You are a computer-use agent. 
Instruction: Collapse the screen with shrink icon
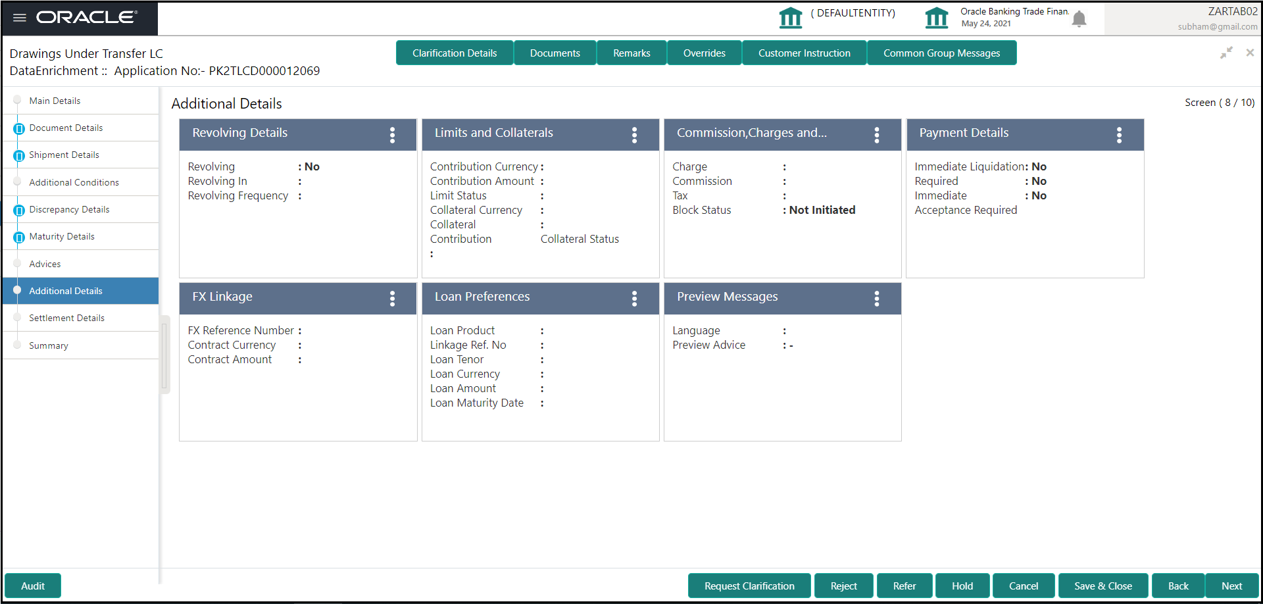[1226, 53]
